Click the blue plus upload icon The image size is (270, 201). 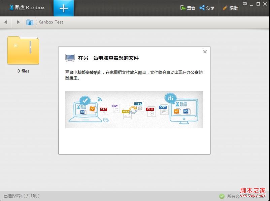pos(63,7)
